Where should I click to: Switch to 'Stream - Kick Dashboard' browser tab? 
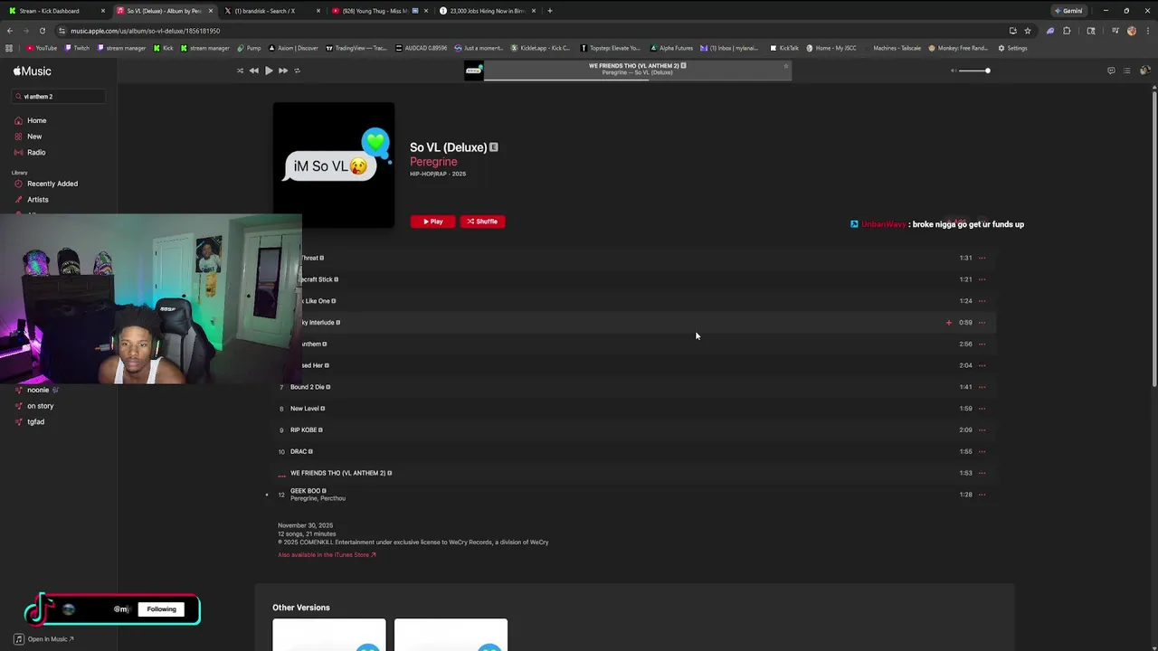(54, 11)
